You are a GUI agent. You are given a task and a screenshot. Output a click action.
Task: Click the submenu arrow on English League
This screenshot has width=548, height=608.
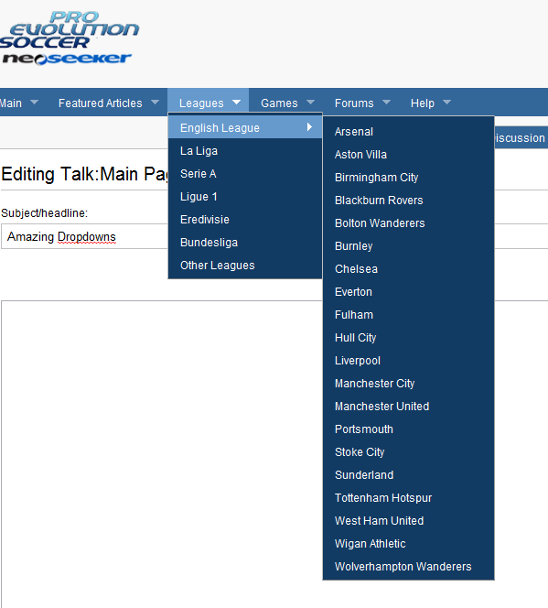click(309, 126)
